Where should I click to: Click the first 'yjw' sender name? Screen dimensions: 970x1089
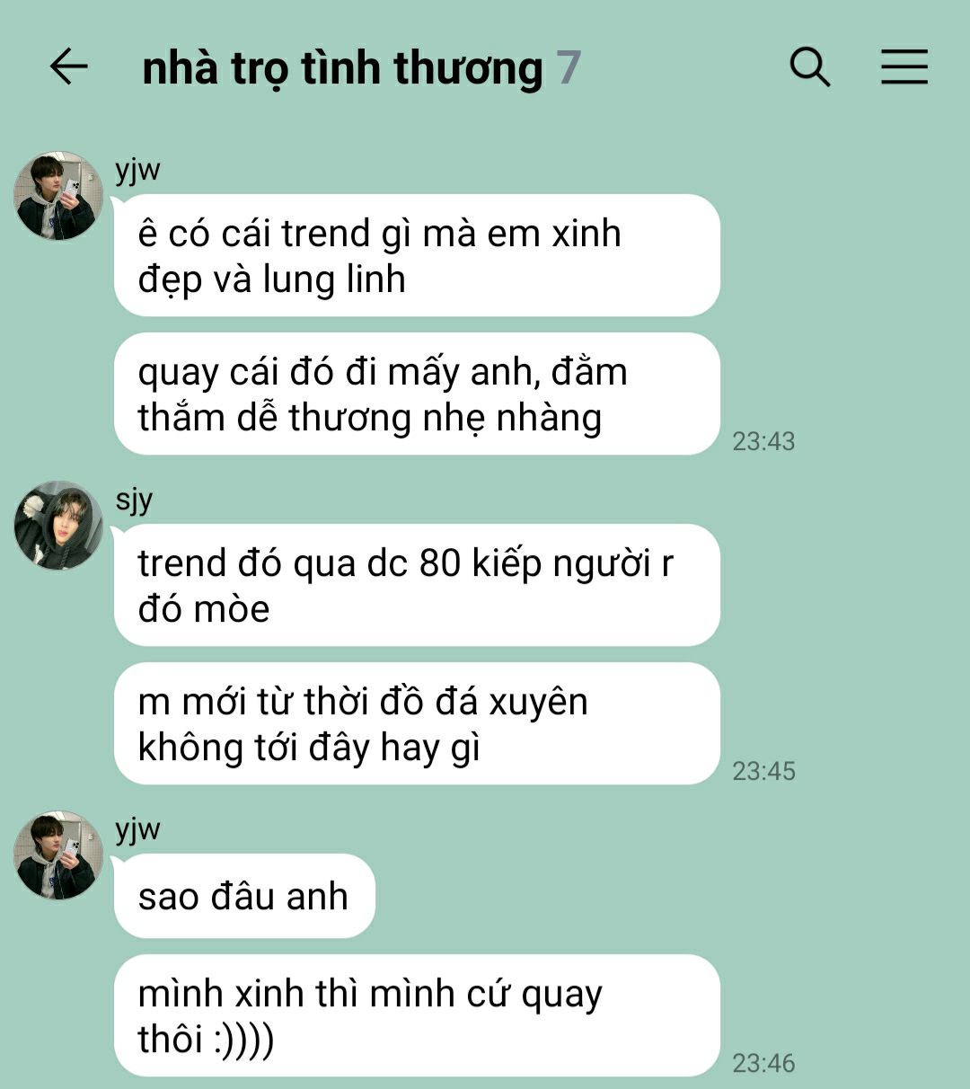(x=137, y=171)
